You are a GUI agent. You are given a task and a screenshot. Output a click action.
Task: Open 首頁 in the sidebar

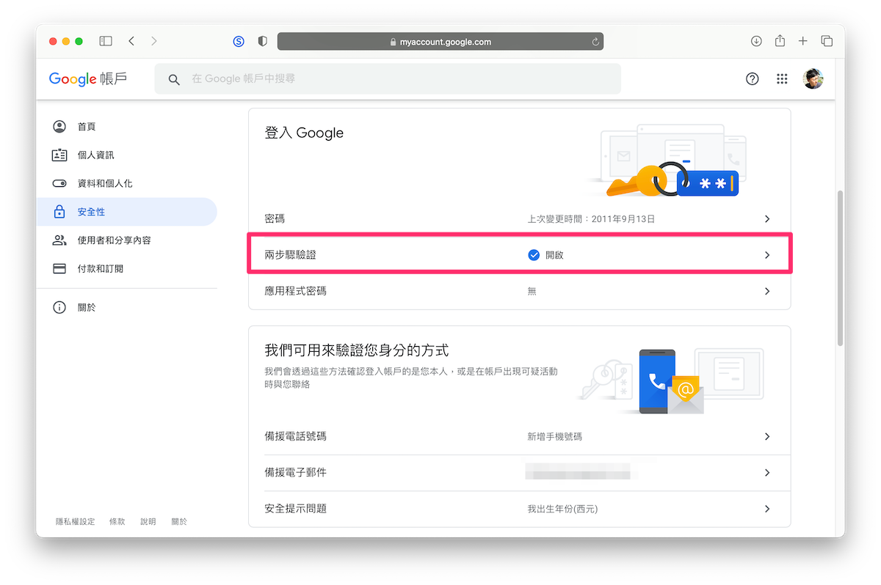(x=127, y=127)
